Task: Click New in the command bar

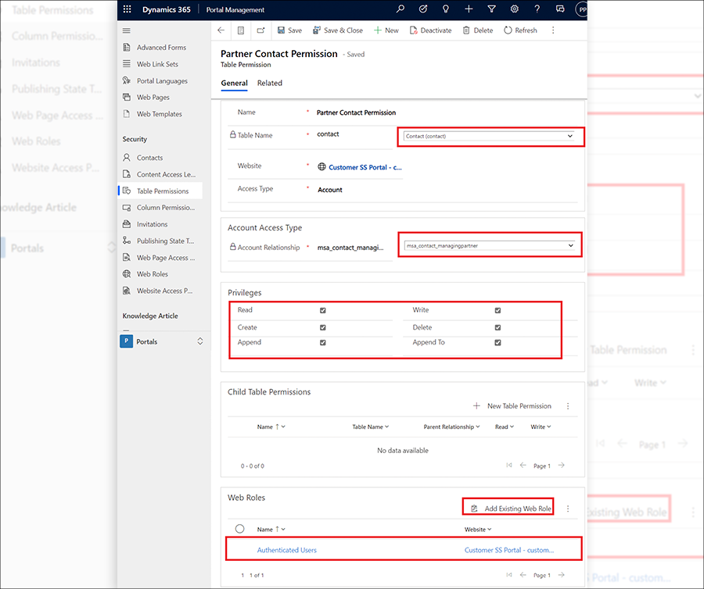Action: pyautogui.click(x=386, y=30)
